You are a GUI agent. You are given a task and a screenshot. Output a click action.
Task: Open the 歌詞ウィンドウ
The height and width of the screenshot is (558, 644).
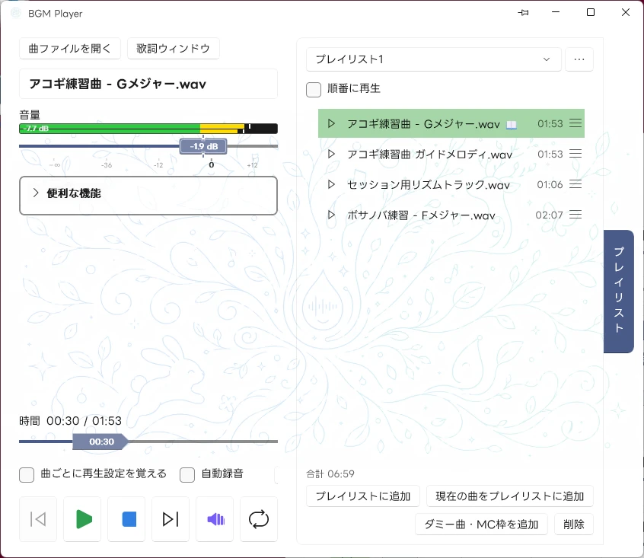174,49
